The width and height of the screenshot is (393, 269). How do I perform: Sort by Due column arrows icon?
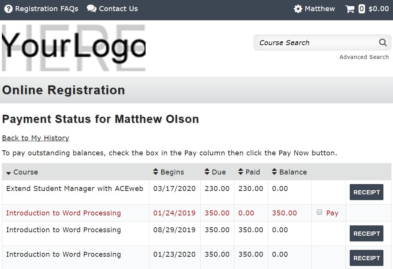pos(207,172)
